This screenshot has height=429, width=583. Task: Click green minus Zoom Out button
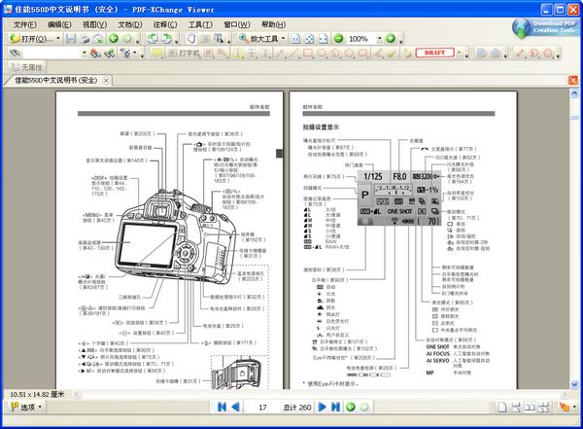click(338, 38)
